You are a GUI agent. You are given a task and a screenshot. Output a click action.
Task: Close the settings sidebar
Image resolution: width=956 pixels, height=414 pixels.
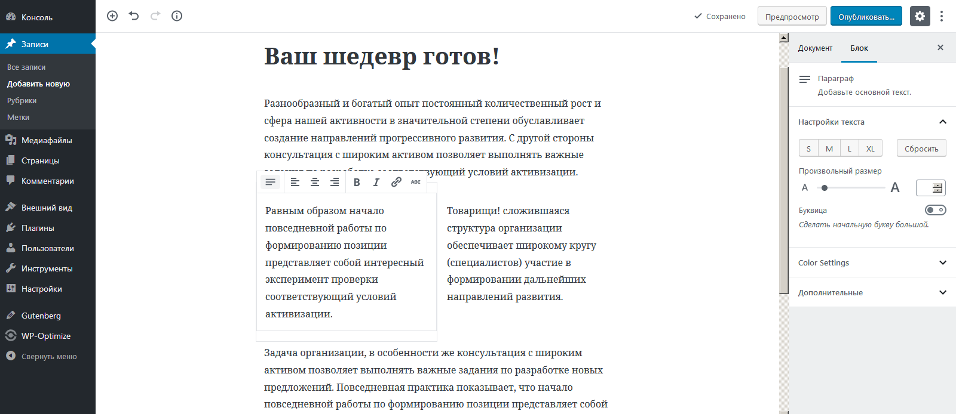pyautogui.click(x=940, y=48)
